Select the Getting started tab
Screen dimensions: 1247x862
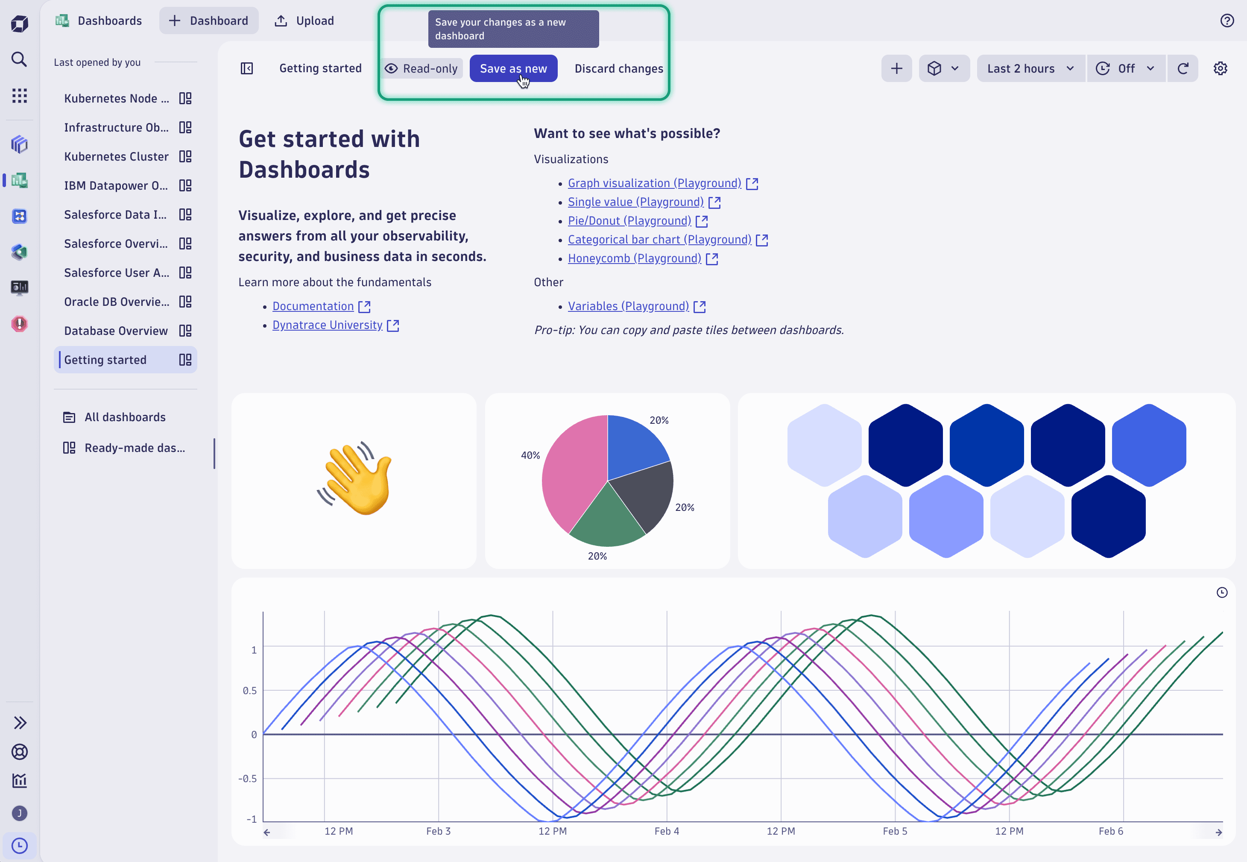pos(320,68)
